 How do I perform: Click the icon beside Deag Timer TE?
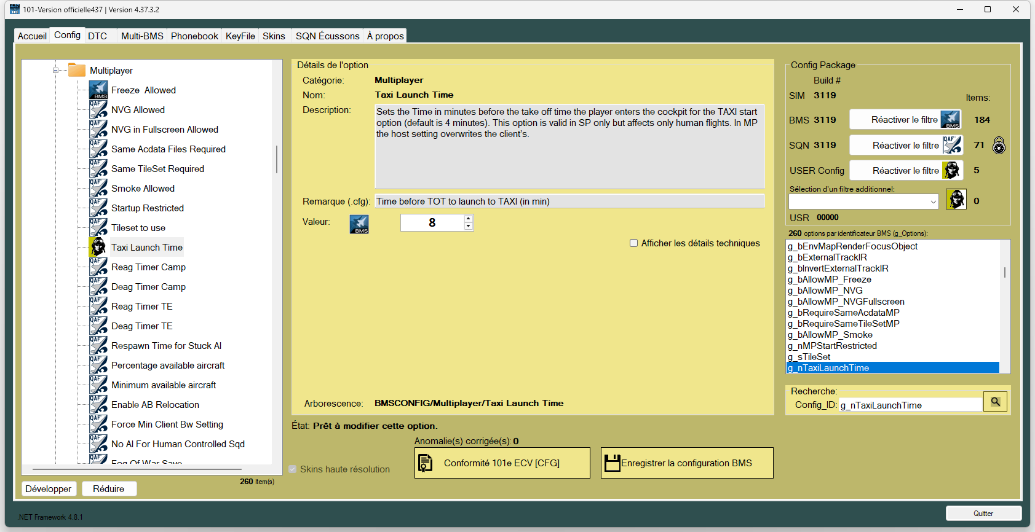pyautogui.click(x=98, y=326)
